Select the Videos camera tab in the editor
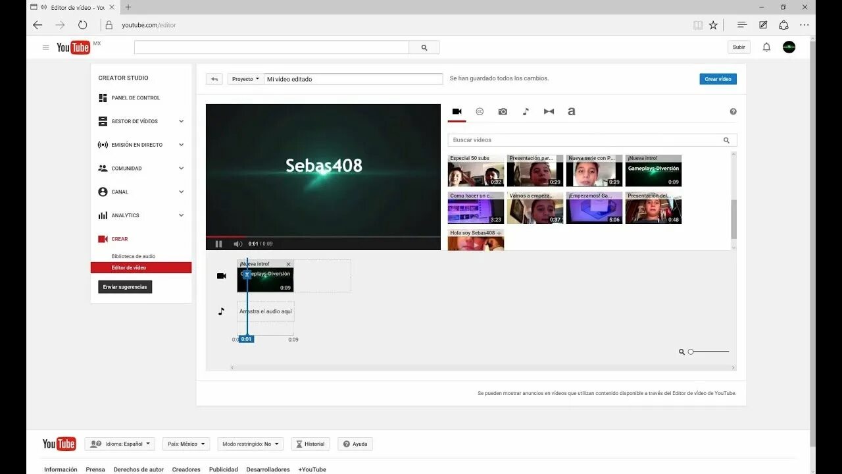 (457, 111)
